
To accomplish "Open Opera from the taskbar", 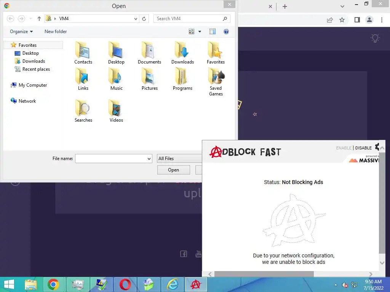I will pyautogui.click(x=125, y=284).
